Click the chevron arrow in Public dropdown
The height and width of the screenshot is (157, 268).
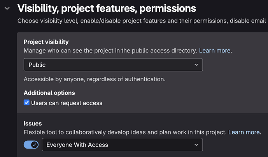coord(196,65)
